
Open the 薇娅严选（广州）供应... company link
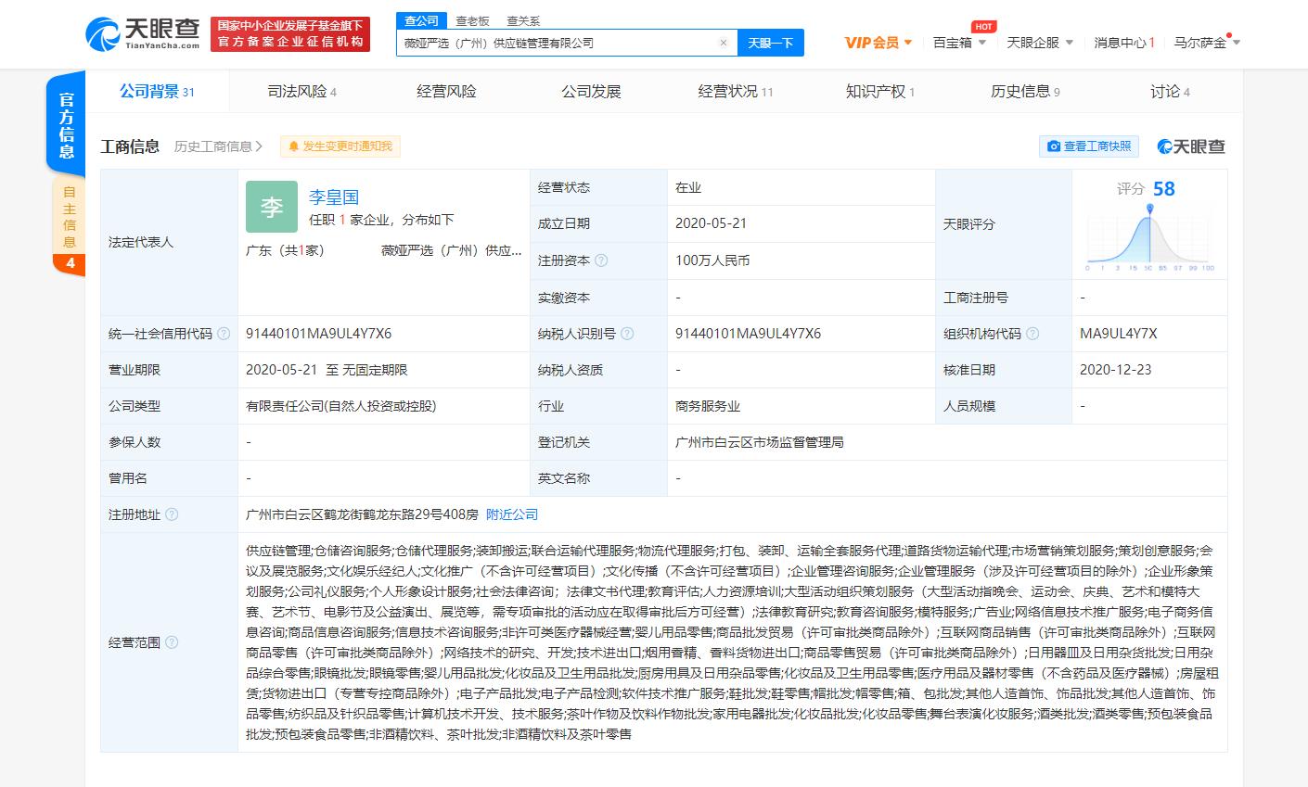pos(451,250)
